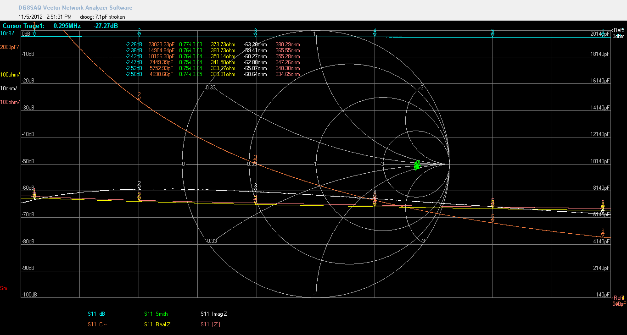The image size is (627, 335).
Task: Click the -50dB axis label
Action: 29,161
